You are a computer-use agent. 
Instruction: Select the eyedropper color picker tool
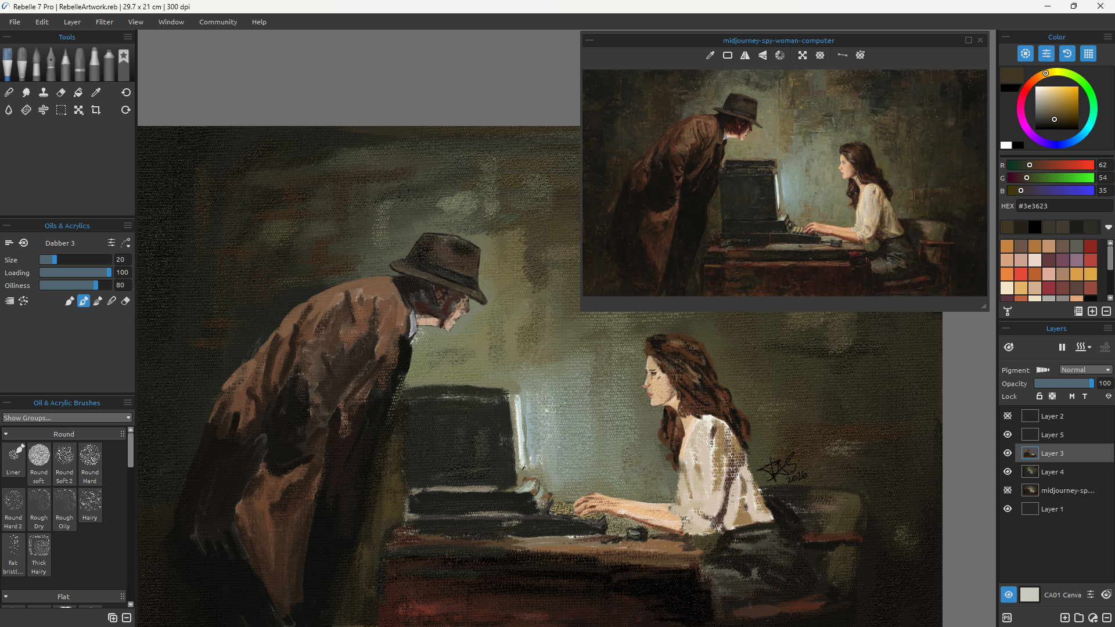pos(96,92)
